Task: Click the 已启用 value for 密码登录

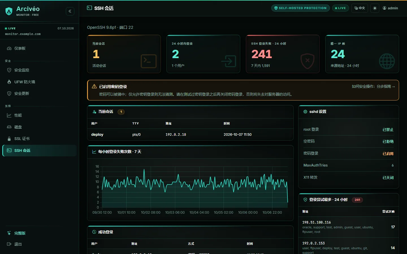Action: (388, 154)
